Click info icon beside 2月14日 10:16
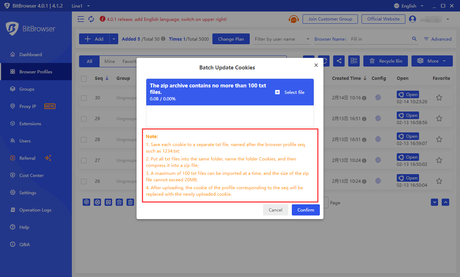Viewport: 460px width, 277px height. (x=364, y=98)
